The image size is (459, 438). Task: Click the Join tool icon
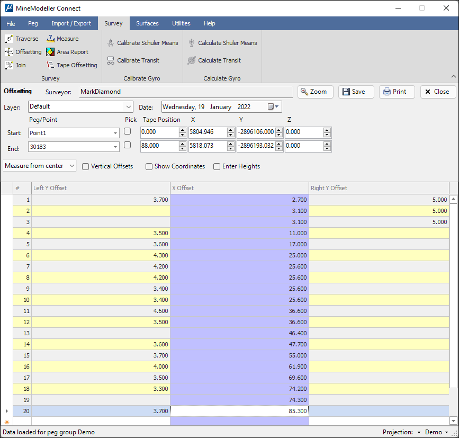[x=9, y=65]
